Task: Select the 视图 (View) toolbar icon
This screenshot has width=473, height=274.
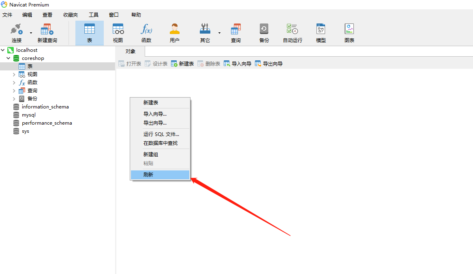Action: 118,30
